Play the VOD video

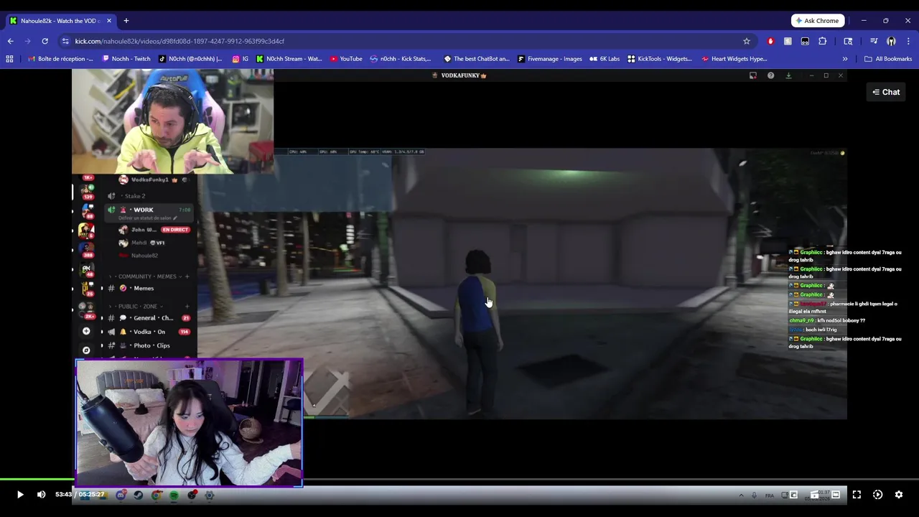click(x=20, y=494)
